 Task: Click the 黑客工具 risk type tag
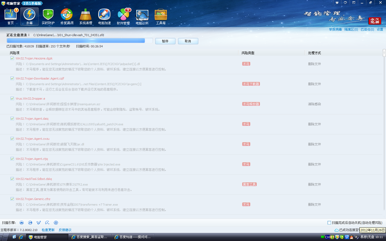coord(249,184)
